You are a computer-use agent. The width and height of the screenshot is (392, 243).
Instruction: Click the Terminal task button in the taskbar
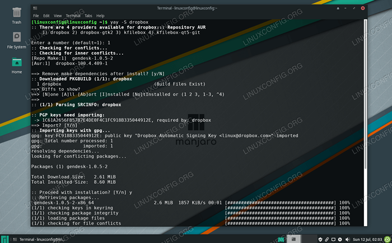point(38,239)
